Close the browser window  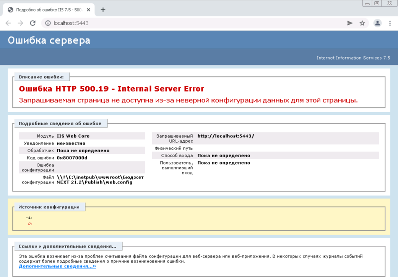pos(390,3)
